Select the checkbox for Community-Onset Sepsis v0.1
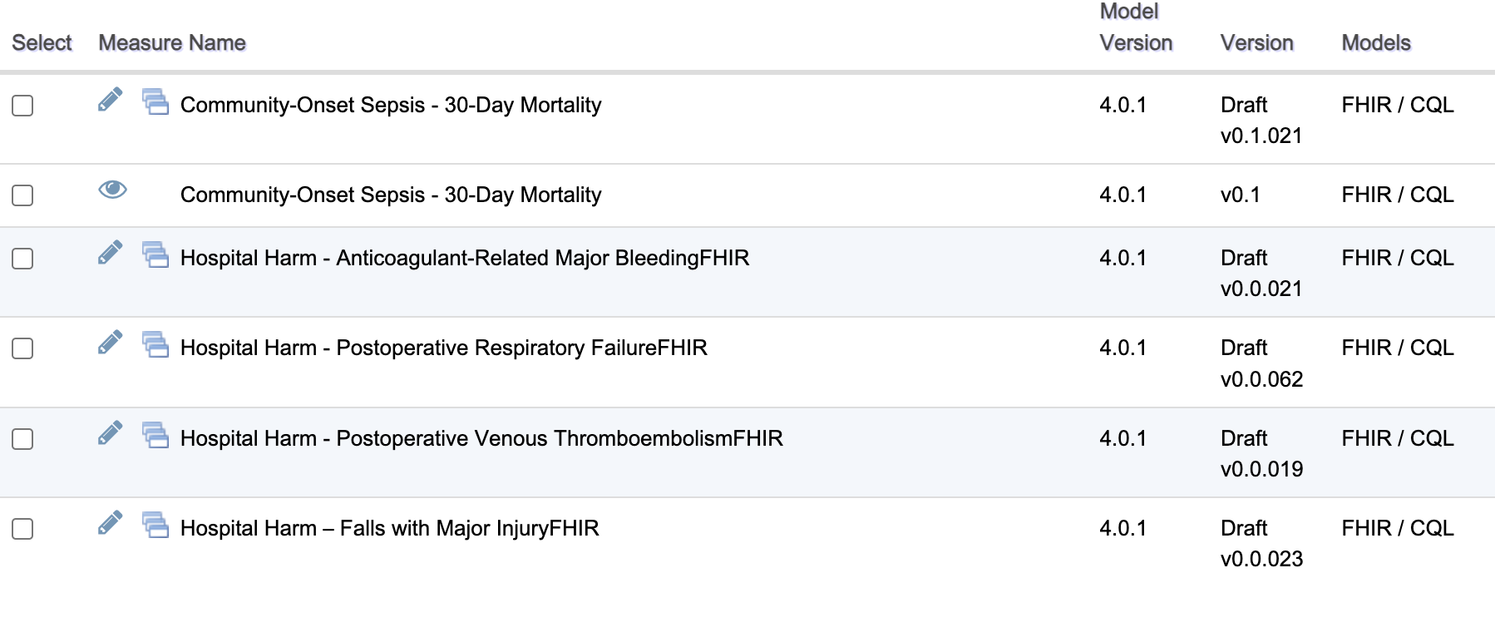Viewport: 1495px width, 632px height. pos(22,195)
